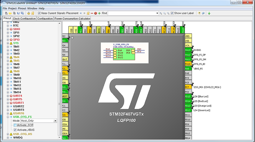Screen dimensions: 255x142
Task: Switch to the Configuration tab
Action: click(x=45, y=18)
